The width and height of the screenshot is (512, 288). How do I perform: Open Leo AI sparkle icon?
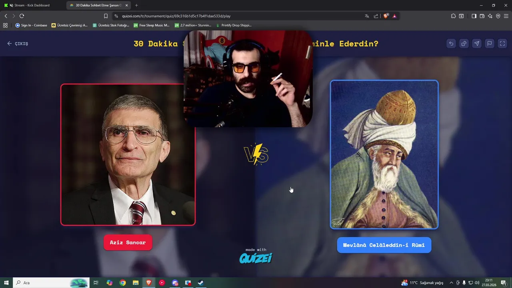pyautogui.click(x=490, y=16)
